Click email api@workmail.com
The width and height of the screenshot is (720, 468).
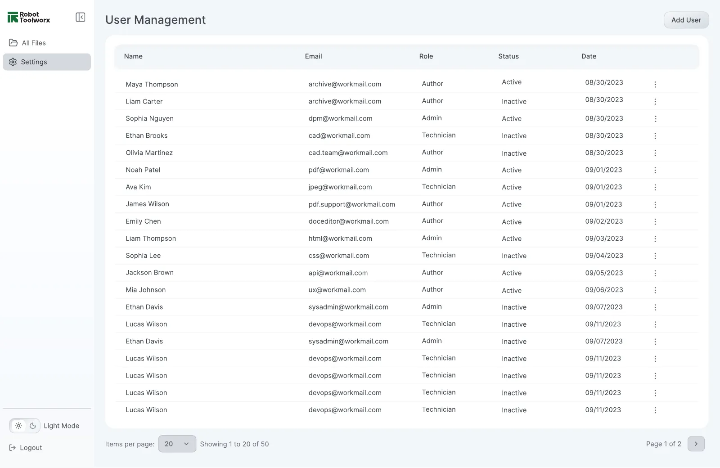(338, 273)
